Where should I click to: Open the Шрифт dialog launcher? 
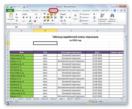41,24
